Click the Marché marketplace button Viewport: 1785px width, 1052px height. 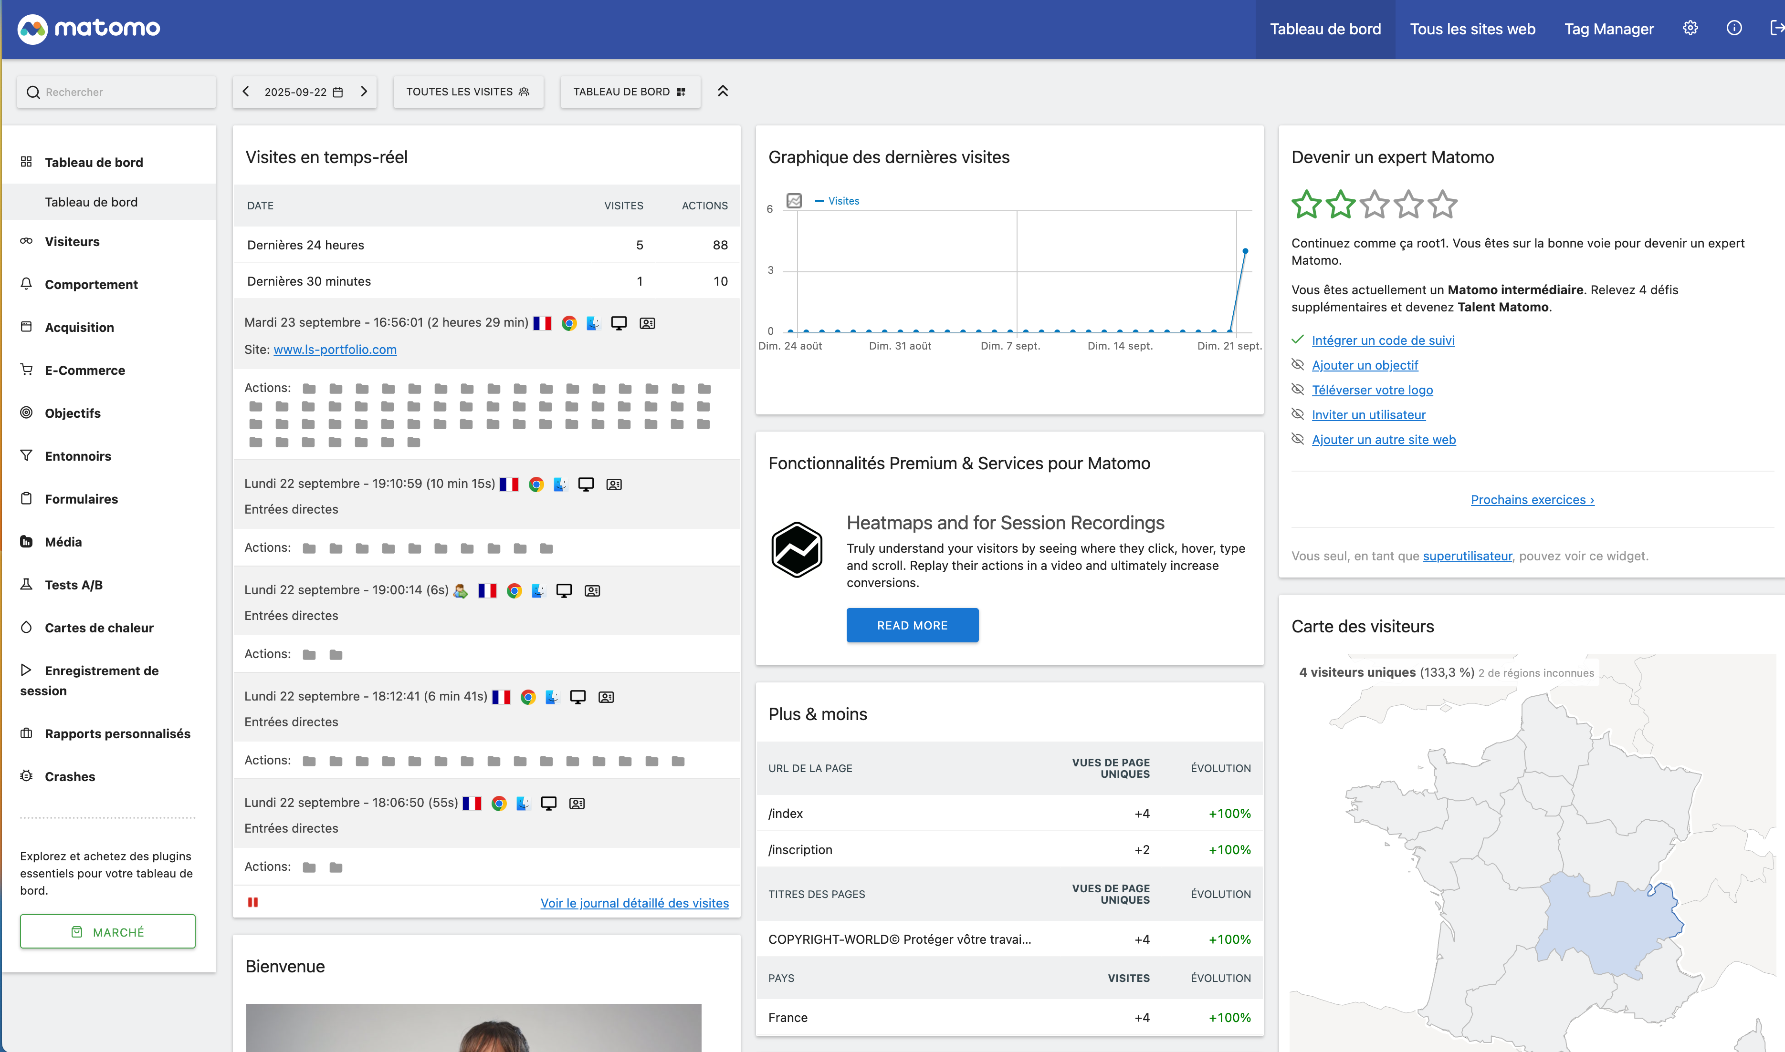[x=108, y=931]
